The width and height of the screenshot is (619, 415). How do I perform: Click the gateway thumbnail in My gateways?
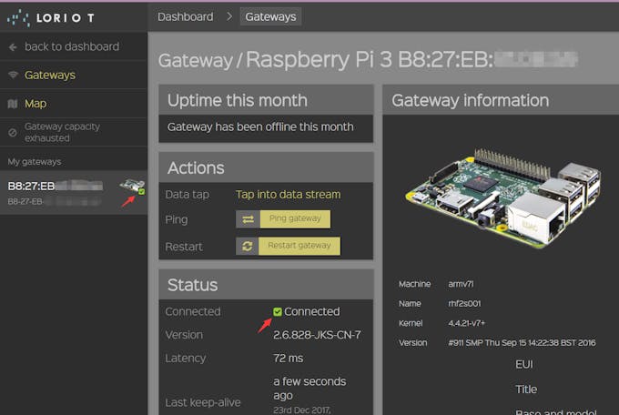click(x=132, y=186)
